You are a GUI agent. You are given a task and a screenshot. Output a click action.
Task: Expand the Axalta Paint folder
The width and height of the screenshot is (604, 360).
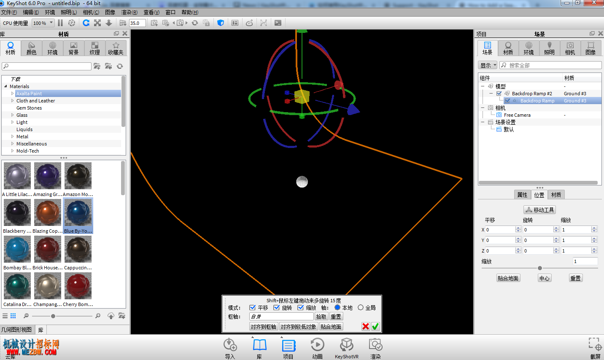pos(12,94)
